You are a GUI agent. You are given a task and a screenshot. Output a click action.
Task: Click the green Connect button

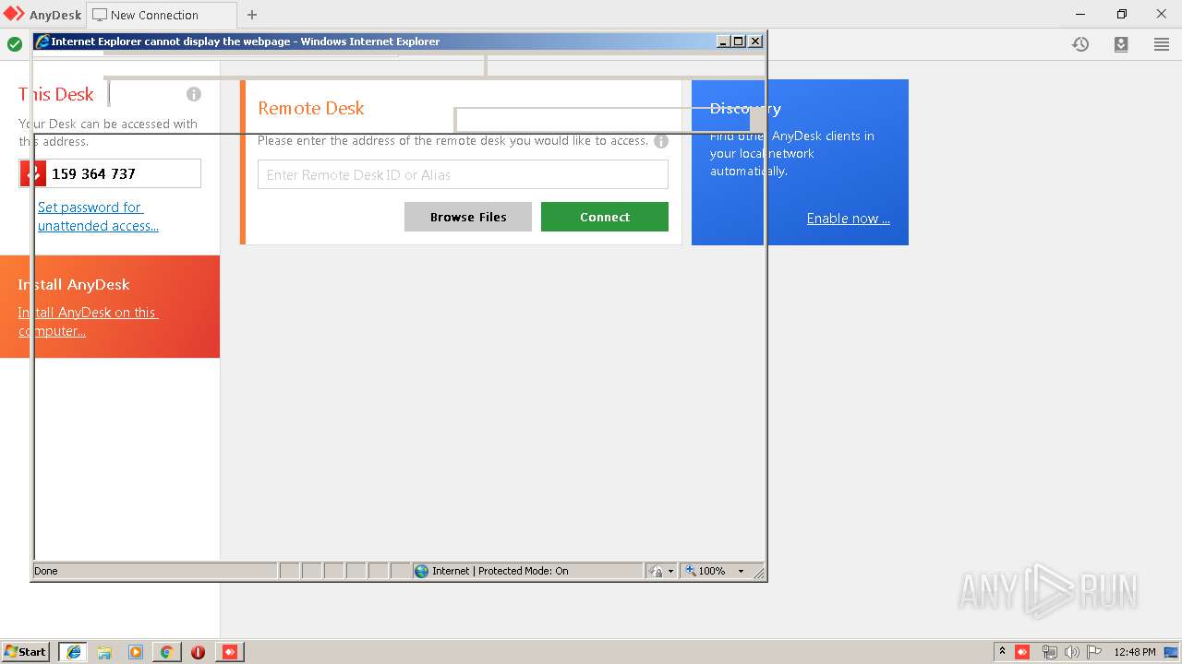[605, 217]
